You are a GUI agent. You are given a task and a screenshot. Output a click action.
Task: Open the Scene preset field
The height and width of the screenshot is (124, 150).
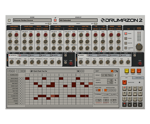(32, 20)
